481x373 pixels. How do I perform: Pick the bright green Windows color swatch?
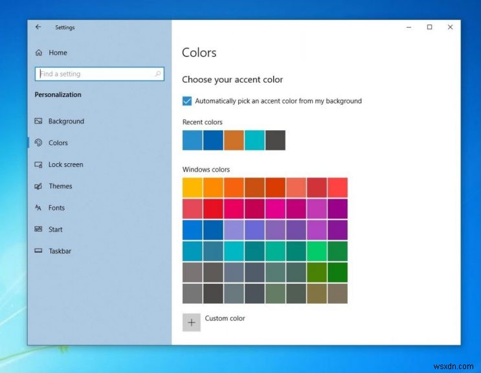tap(317, 251)
